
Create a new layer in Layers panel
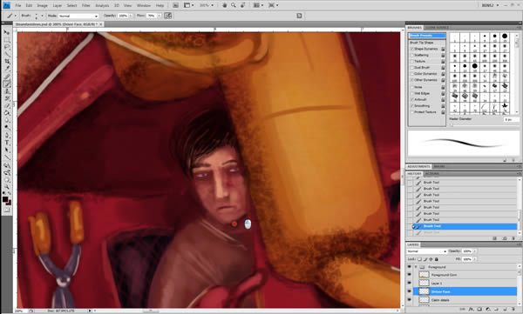[x=505, y=310]
